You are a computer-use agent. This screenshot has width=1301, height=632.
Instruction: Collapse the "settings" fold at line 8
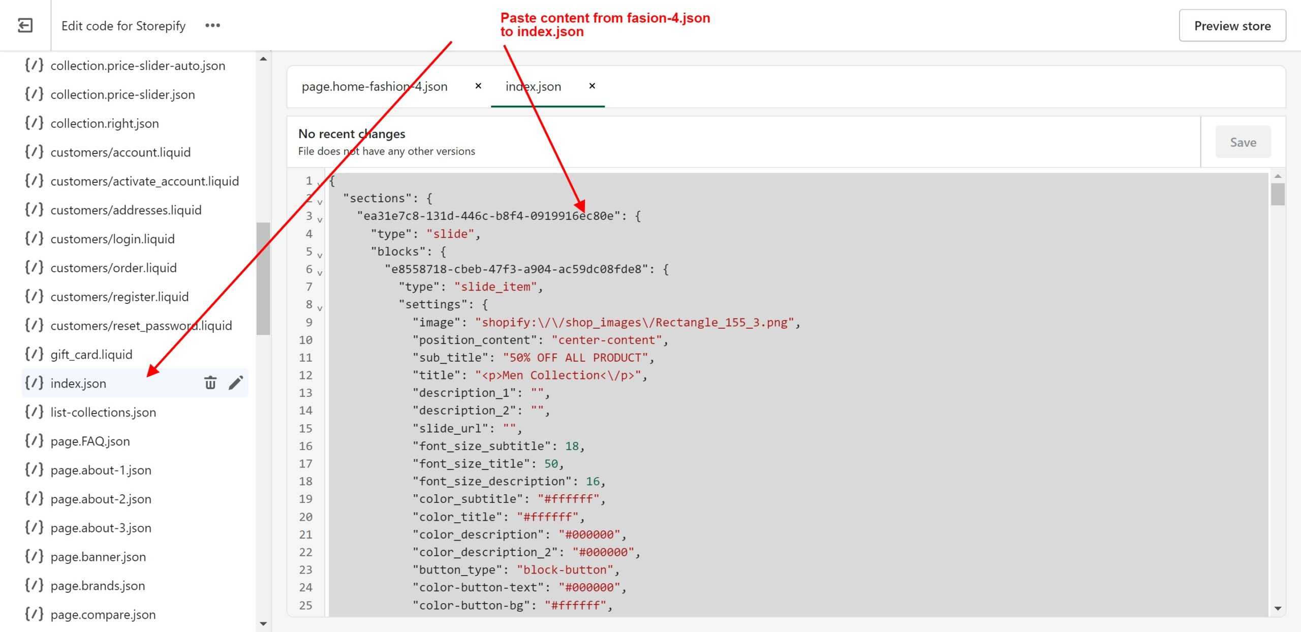pyautogui.click(x=320, y=308)
